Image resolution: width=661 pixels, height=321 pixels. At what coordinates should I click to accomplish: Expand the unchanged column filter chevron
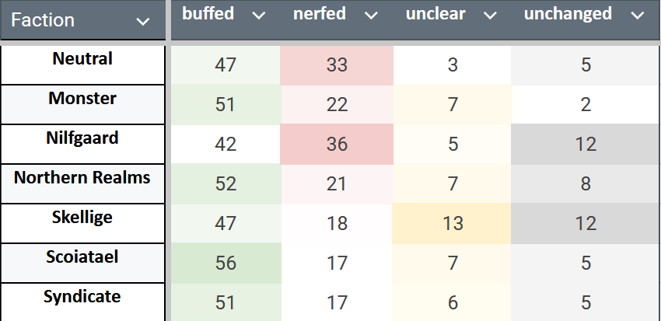pyautogui.click(x=638, y=15)
